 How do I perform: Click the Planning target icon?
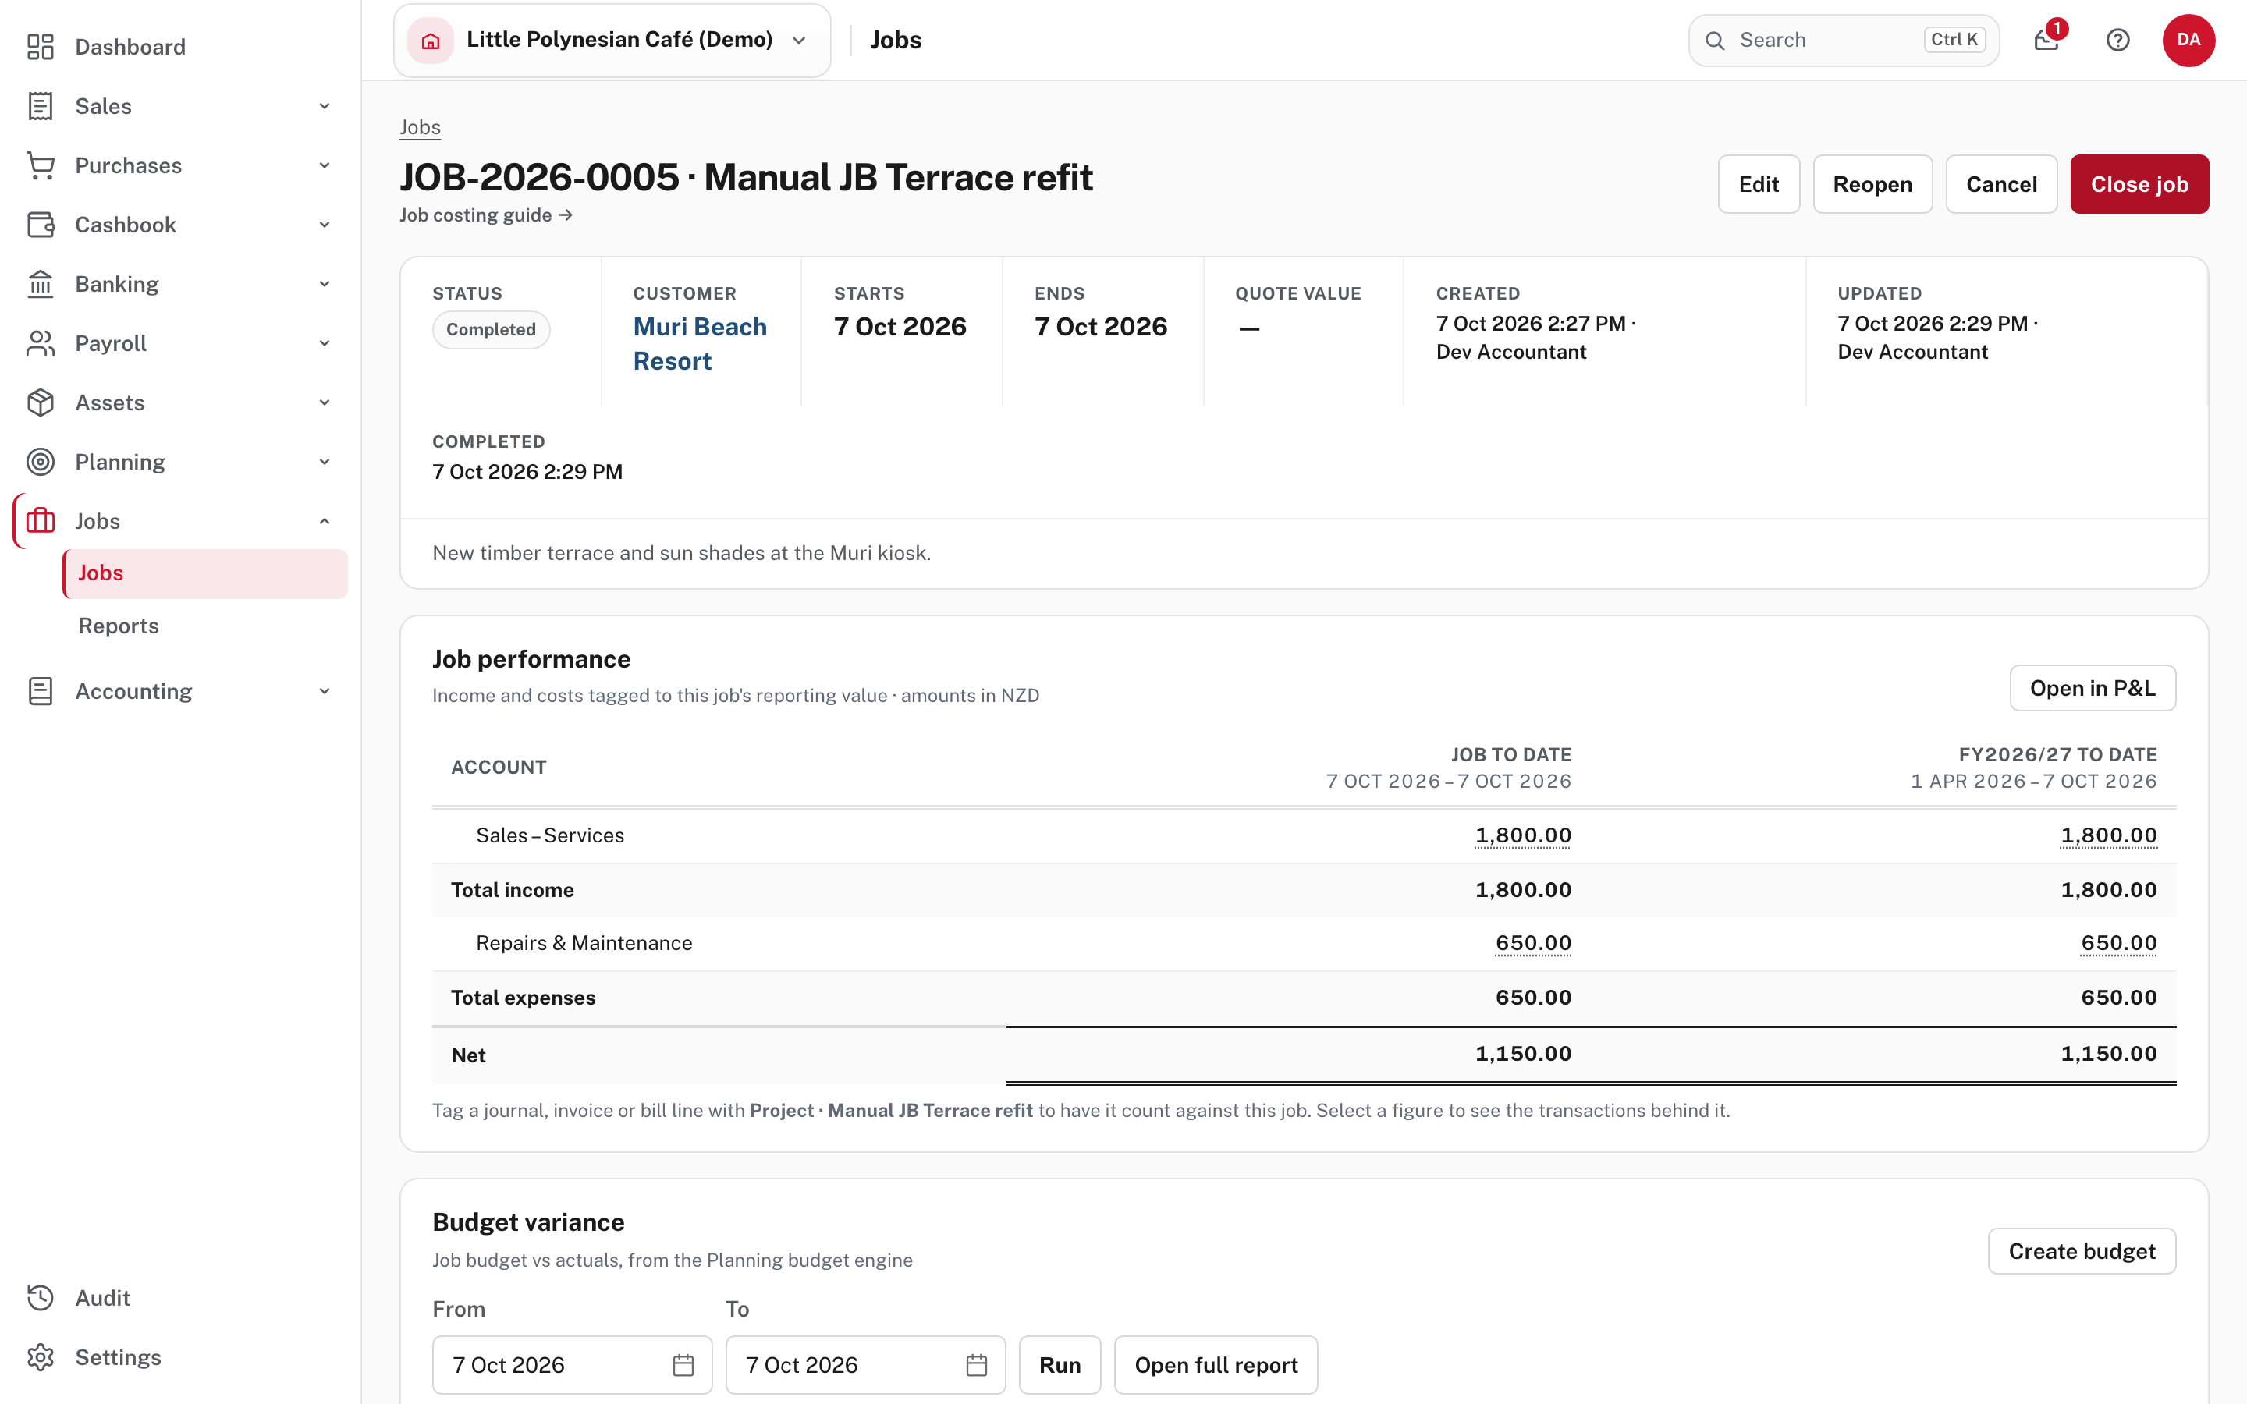pyautogui.click(x=40, y=462)
